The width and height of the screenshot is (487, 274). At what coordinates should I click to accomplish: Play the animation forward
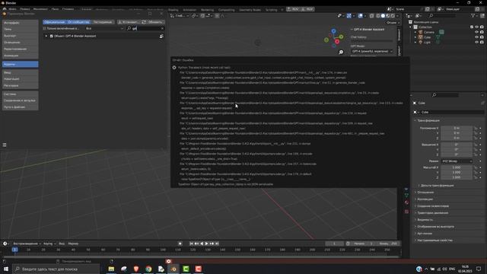pos(206,244)
